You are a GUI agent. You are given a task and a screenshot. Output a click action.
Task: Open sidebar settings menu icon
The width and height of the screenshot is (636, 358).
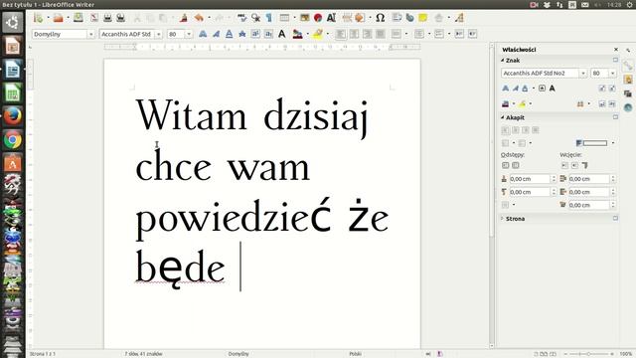click(628, 51)
